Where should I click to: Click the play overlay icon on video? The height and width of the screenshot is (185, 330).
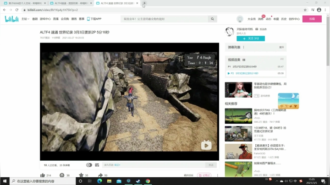click(x=206, y=145)
